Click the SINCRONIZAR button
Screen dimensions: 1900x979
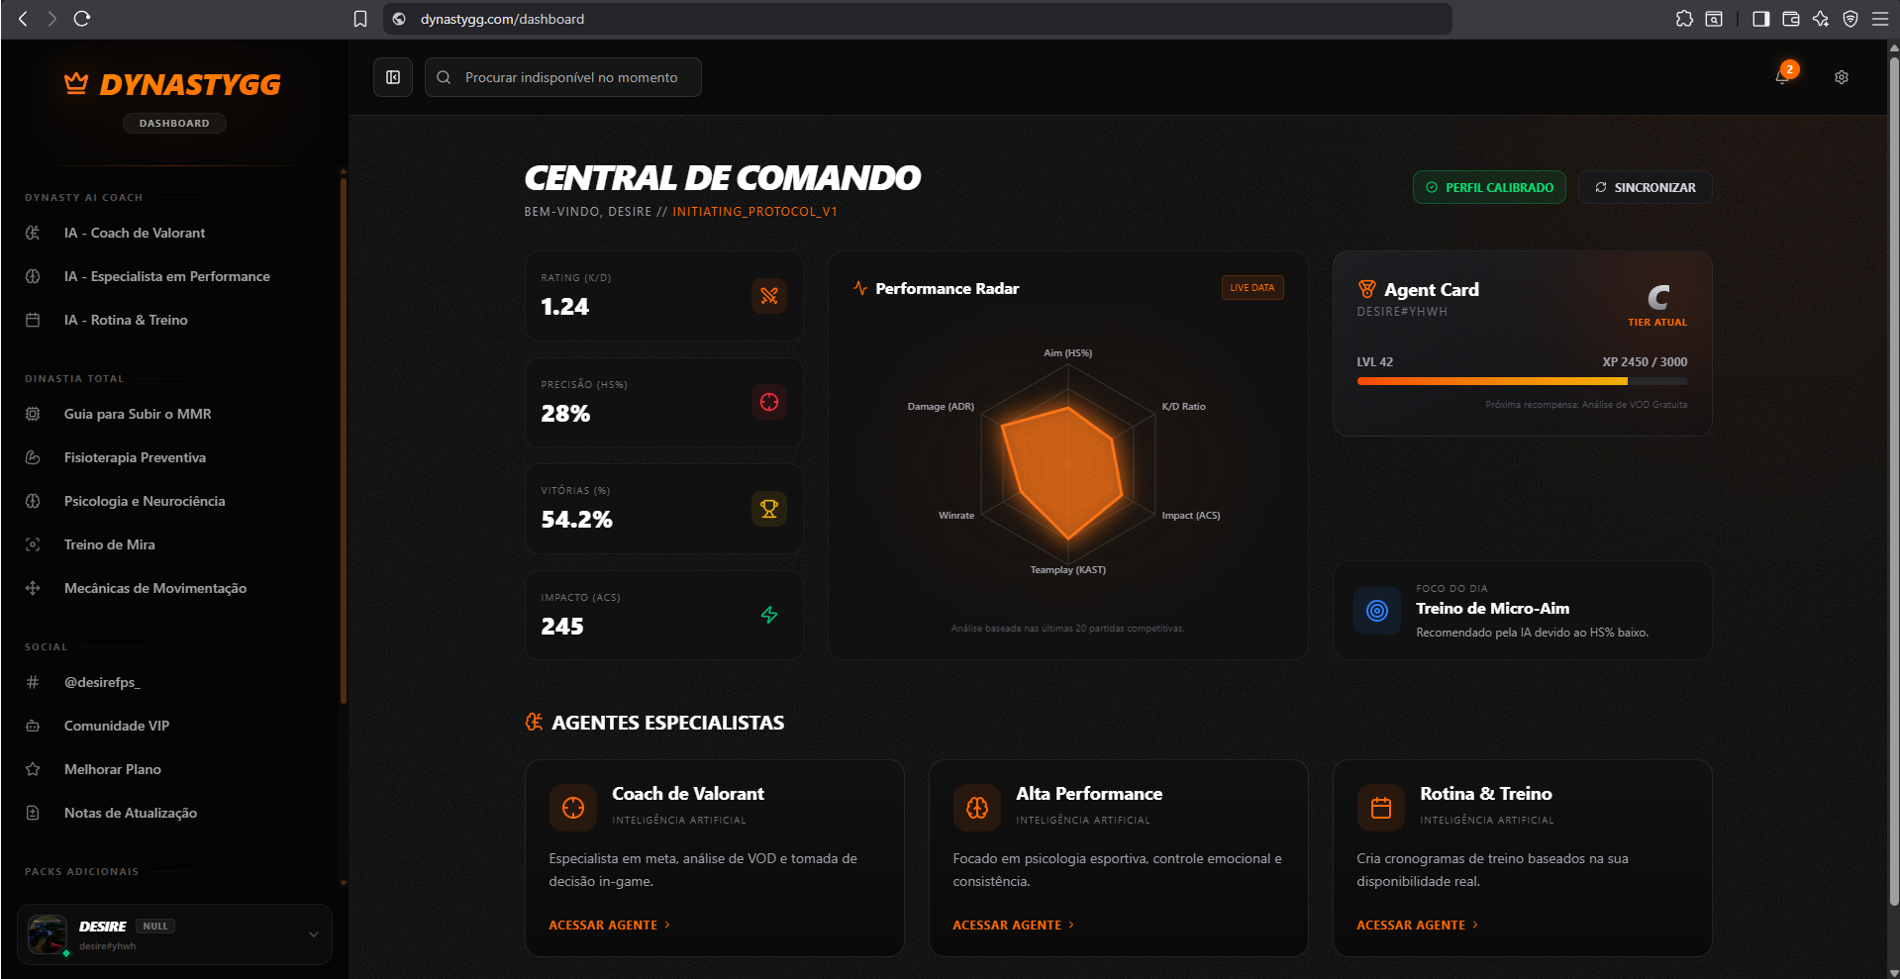coord(1644,187)
